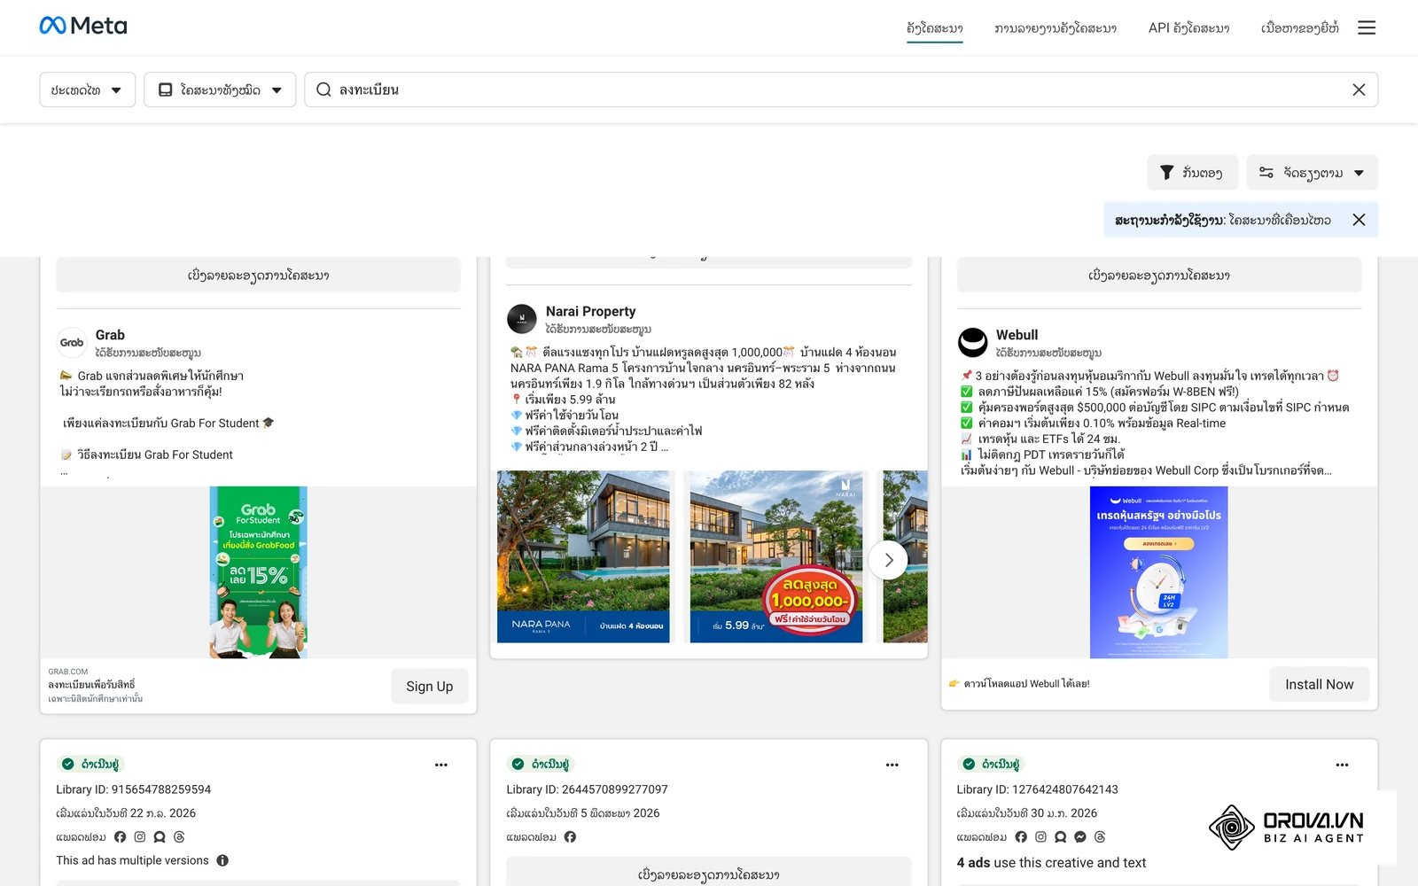Click Threads platform icon for ad 915654788259594
Viewport: 1418px width, 886px height.
(179, 836)
